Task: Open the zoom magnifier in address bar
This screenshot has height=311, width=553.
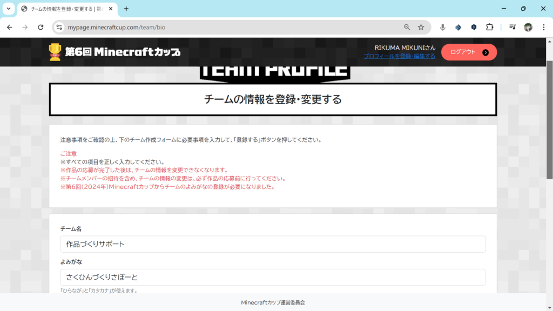Action: pyautogui.click(x=407, y=27)
